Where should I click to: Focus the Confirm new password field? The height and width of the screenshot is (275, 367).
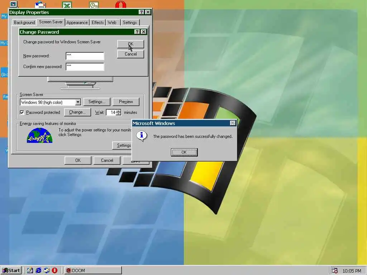(85, 67)
